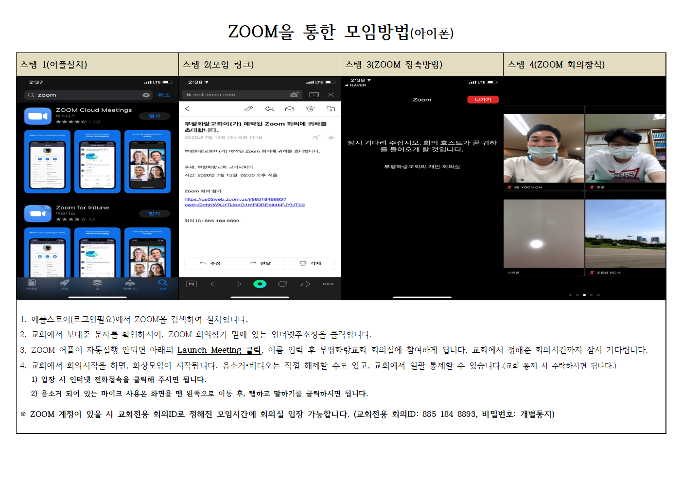Tap the browser reload icon
Image resolution: width=682 pixels, height=482 pixels.
[x=282, y=284]
